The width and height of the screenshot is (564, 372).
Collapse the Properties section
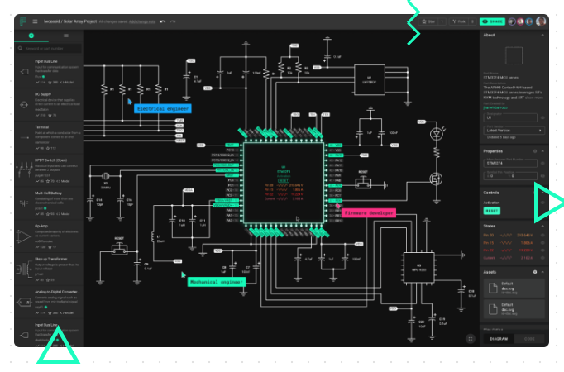click(542, 151)
